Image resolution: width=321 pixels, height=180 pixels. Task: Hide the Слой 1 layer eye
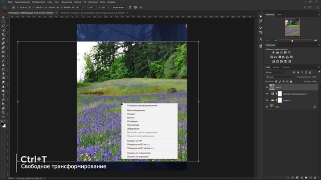tap(267, 87)
